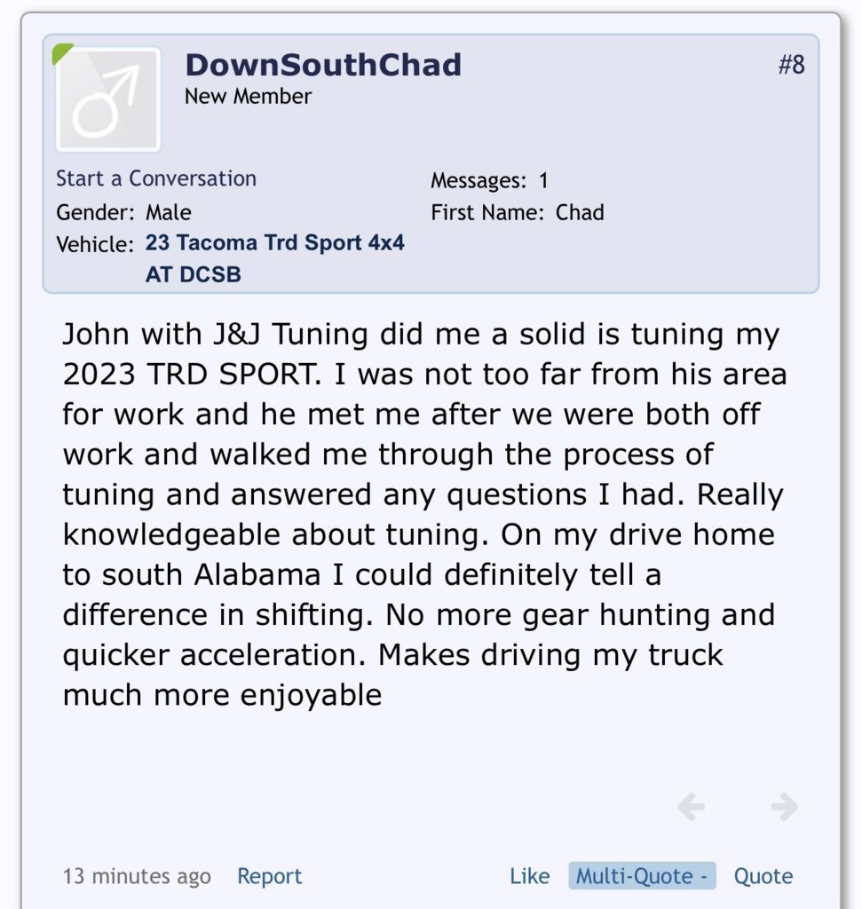Click the Messages count value
Screen dimensions: 862x909
pos(543,180)
